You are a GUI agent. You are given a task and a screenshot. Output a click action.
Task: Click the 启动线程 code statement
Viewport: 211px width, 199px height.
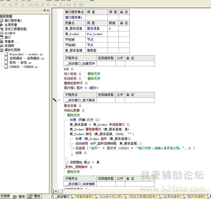[108, 143]
